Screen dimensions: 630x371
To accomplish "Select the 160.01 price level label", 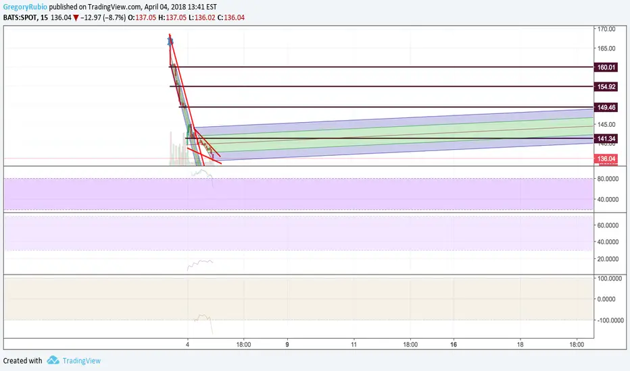I will [x=606, y=67].
